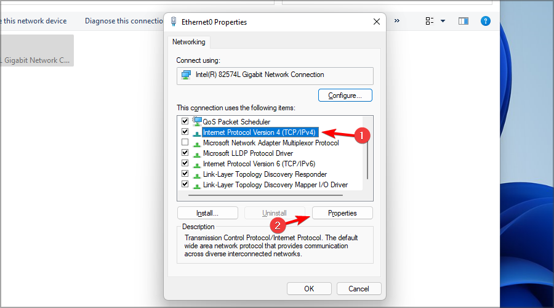Click the Internet Protocol Version 4 protocol icon
The width and height of the screenshot is (554, 308).
click(x=197, y=133)
